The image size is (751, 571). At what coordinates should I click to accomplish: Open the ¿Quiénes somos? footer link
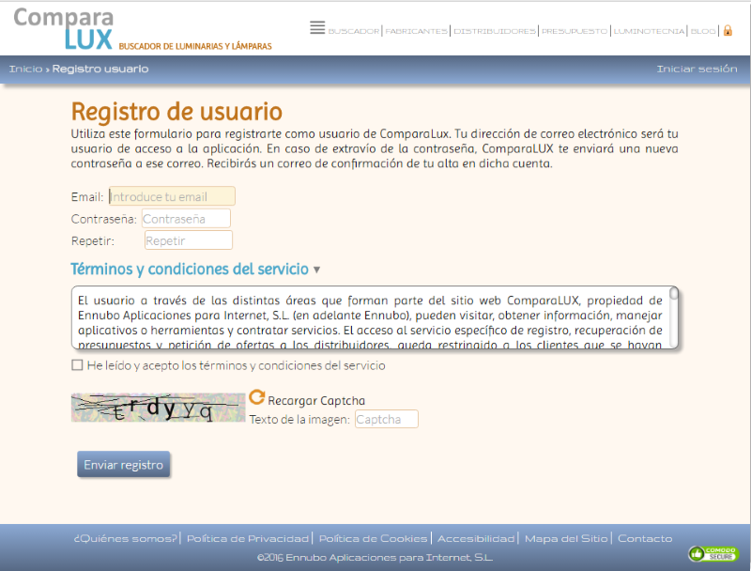click(x=126, y=538)
